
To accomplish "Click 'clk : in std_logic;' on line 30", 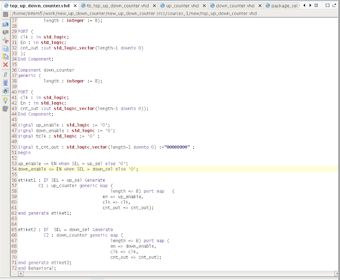I will point(45,37).
